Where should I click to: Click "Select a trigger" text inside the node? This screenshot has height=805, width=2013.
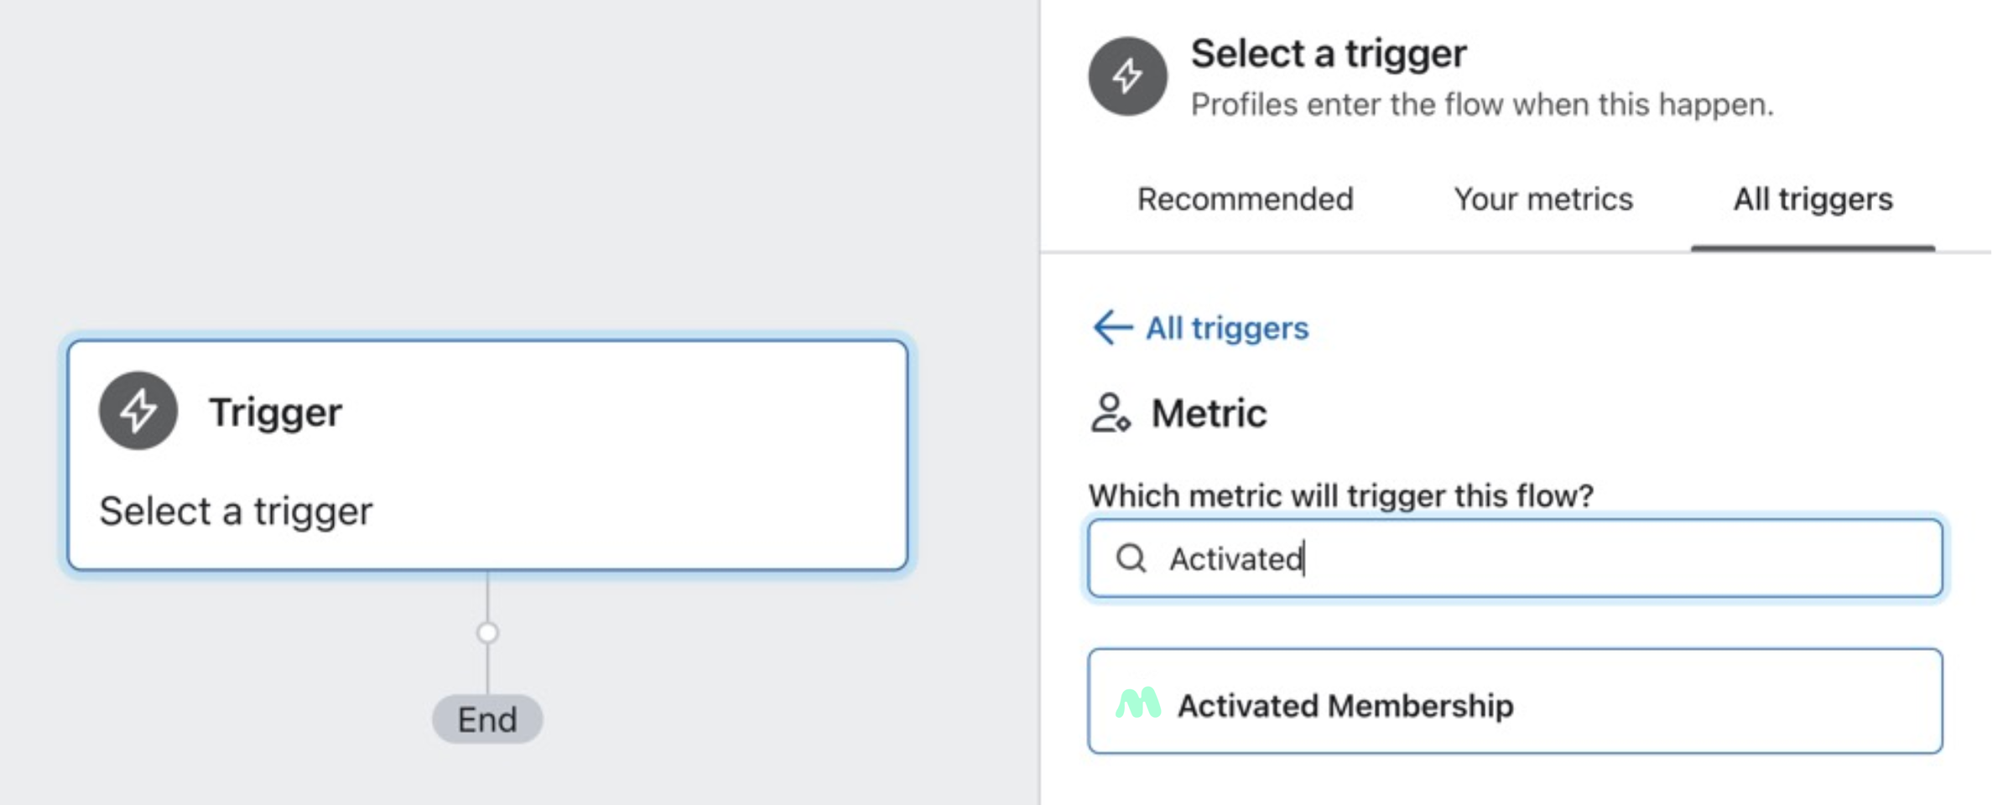coord(236,512)
